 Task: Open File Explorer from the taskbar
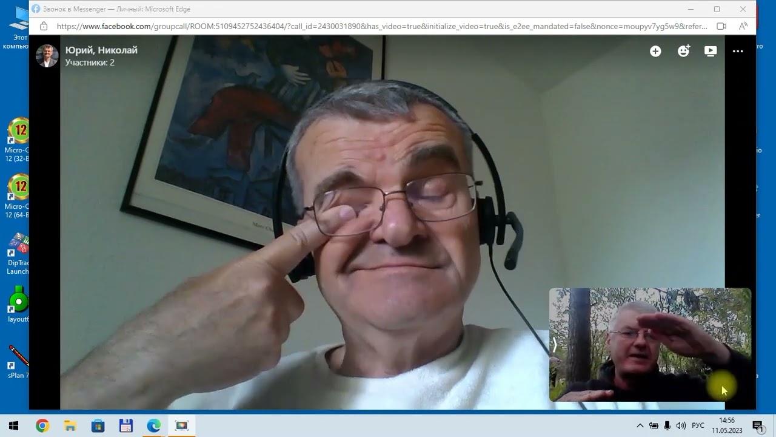coord(70,425)
